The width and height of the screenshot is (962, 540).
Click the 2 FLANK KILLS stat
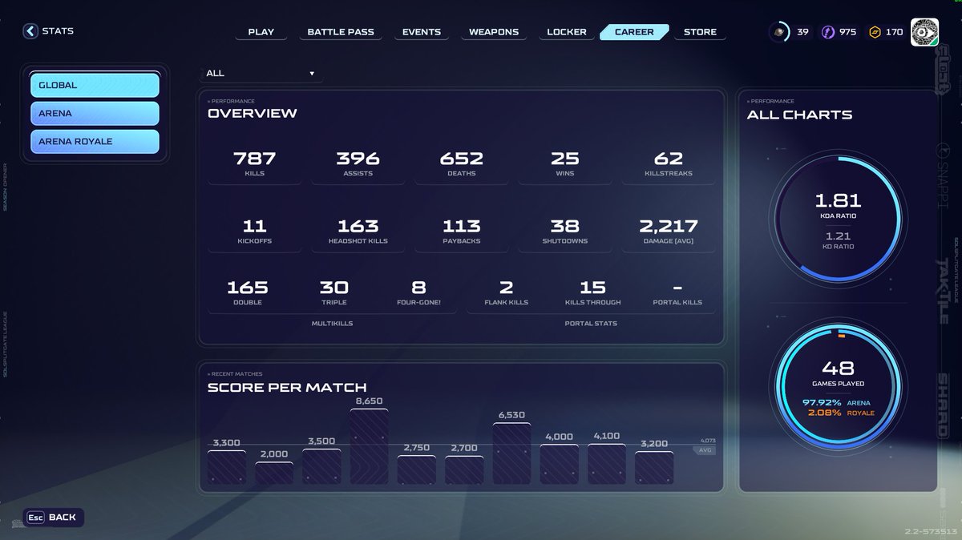(505, 292)
